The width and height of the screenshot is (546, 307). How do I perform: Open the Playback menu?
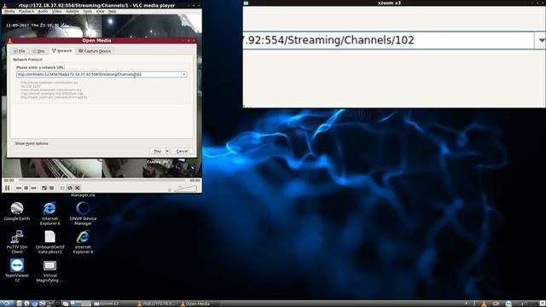point(26,11)
